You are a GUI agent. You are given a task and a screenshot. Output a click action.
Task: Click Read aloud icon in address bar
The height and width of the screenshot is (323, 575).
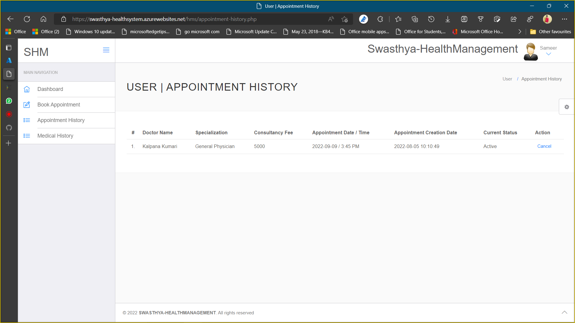click(x=331, y=19)
